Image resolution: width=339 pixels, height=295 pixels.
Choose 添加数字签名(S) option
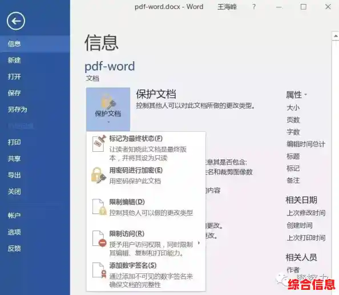[x=146, y=274]
